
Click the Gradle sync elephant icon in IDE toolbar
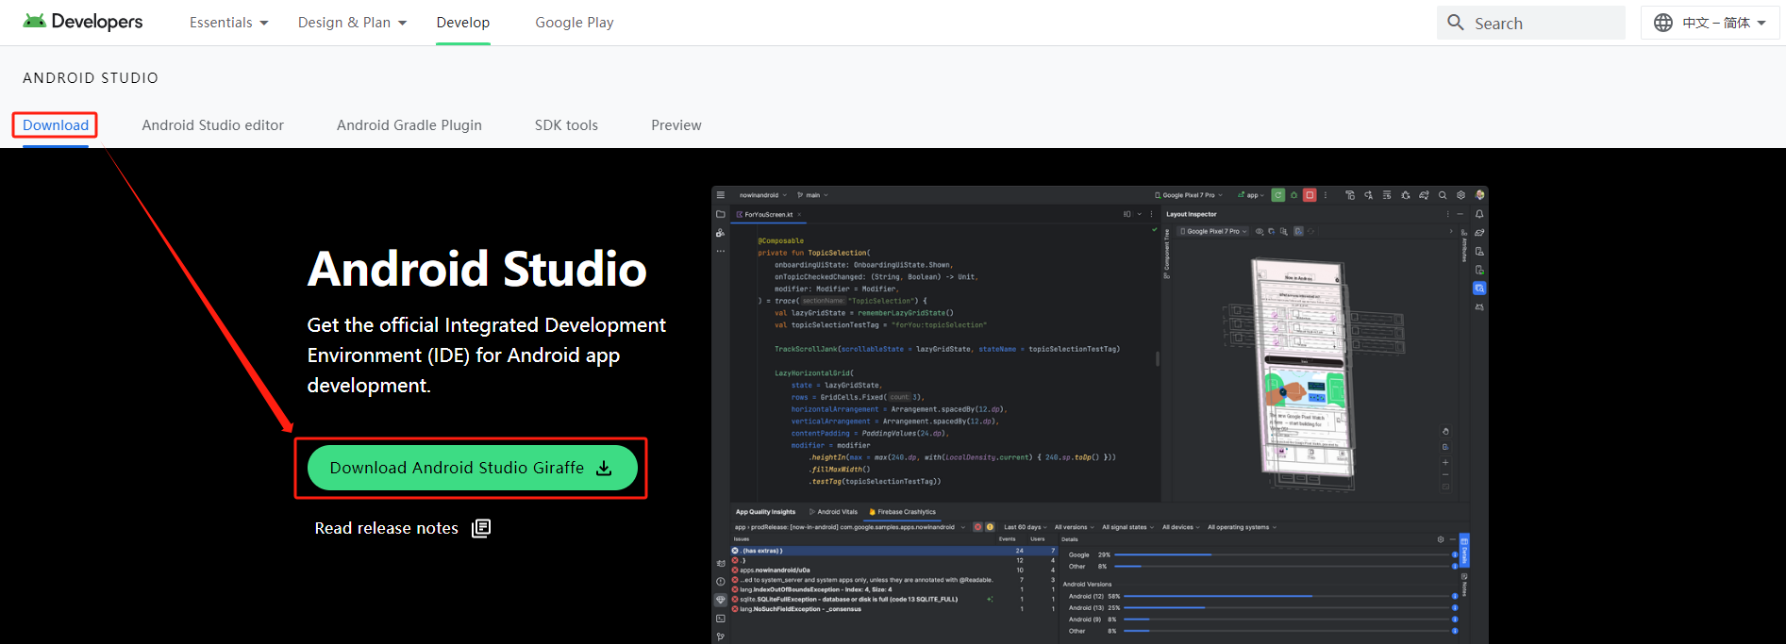click(1424, 195)
